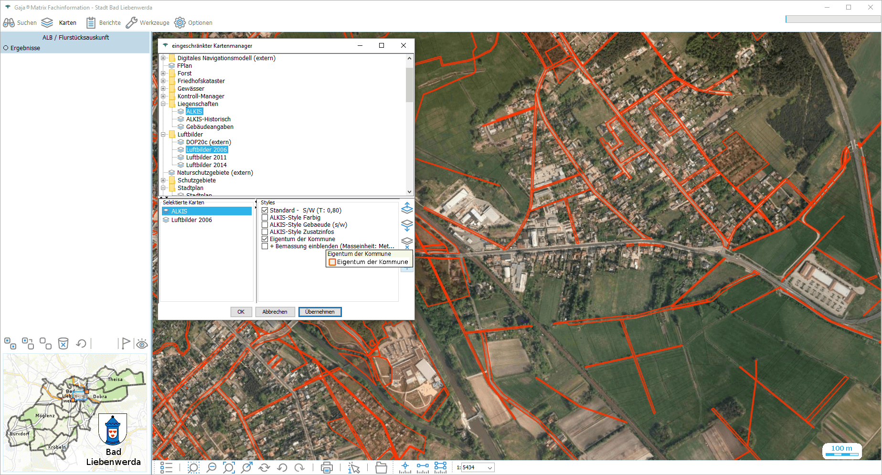Move selected map layer up
Viewport: 882px width, 475px height.
pyautogui.click(x=407, y=208)
